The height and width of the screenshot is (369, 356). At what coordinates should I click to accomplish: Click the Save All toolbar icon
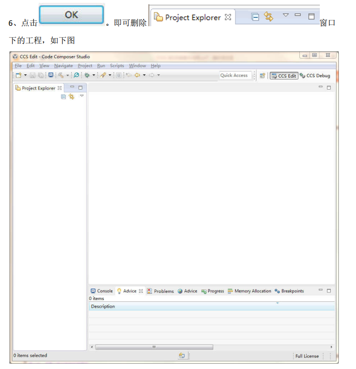pyautogui.click(x=41, y=75)
